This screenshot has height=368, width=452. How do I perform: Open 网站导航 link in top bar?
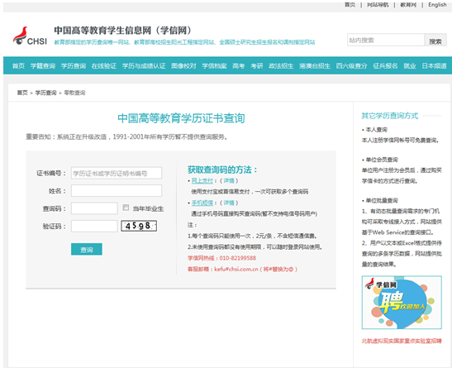coord(378,5)
